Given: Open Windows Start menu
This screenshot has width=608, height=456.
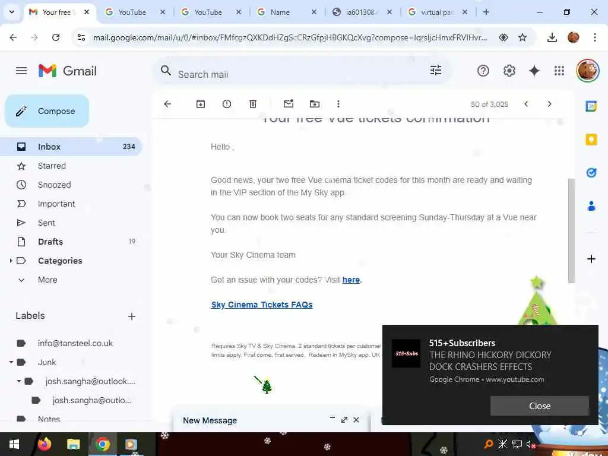Looking at the screenshot, I should coord(14,444).
